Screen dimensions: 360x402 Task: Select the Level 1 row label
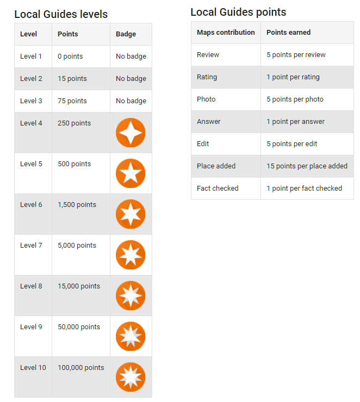tap(31, 56)
